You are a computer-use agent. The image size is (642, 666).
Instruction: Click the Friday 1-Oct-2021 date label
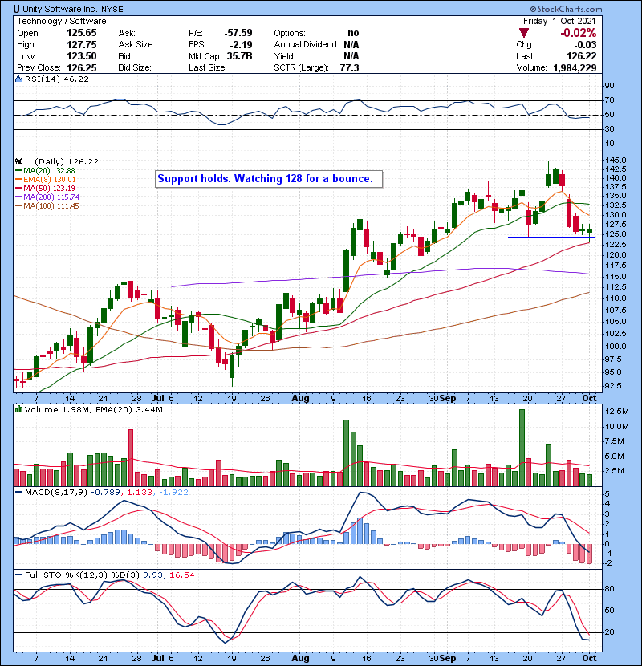pos(559,21)
